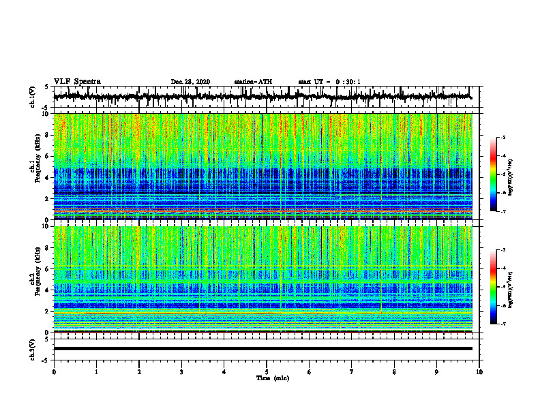Click the ch.2 color bar log PSD label
The width and height of the screenshot is (540, 417).
(511, 290)
